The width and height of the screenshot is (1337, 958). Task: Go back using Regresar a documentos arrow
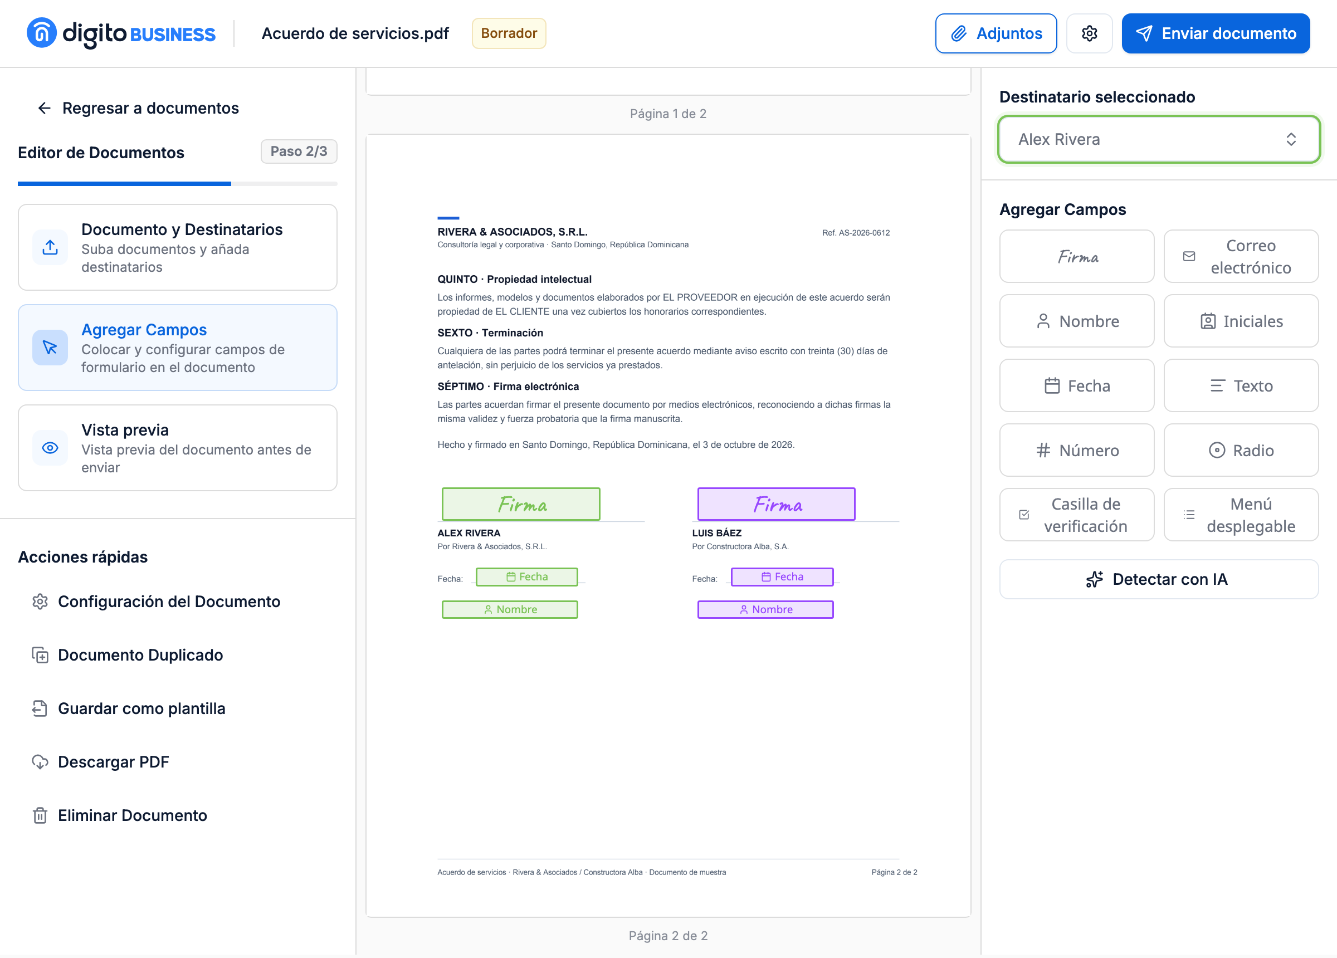pyautogui.click(x=138, y=108)
